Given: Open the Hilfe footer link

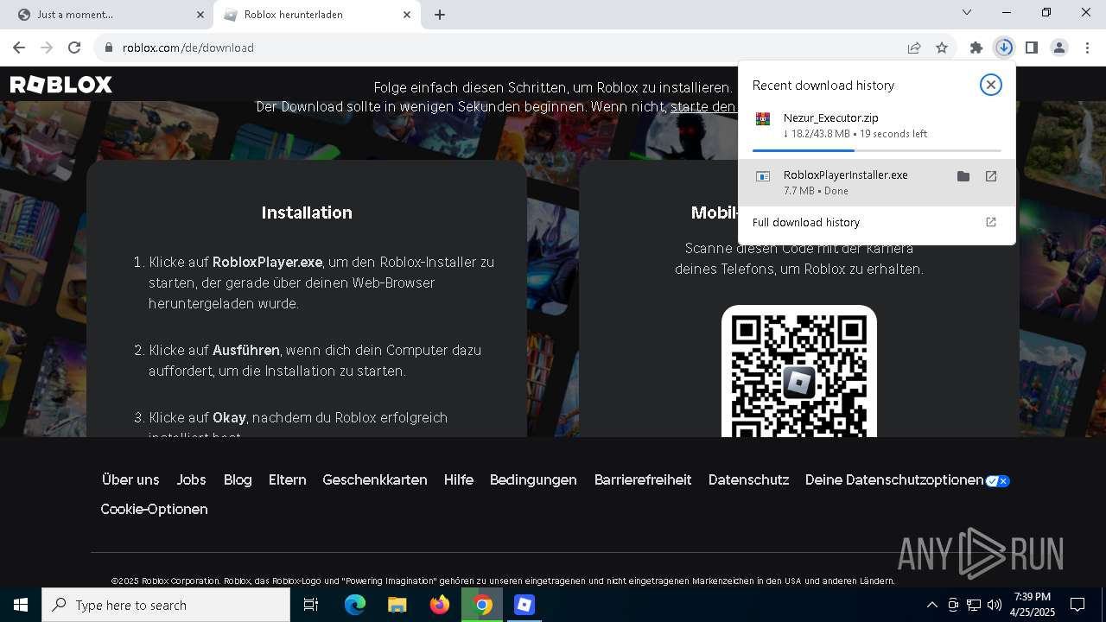Looking at the screenshot, I should point(459,480).
